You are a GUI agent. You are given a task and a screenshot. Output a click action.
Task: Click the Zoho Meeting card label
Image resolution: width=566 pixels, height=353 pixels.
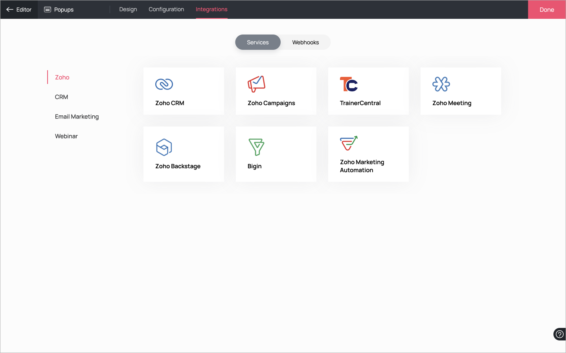pyautogui.click(x=452, y=103)
